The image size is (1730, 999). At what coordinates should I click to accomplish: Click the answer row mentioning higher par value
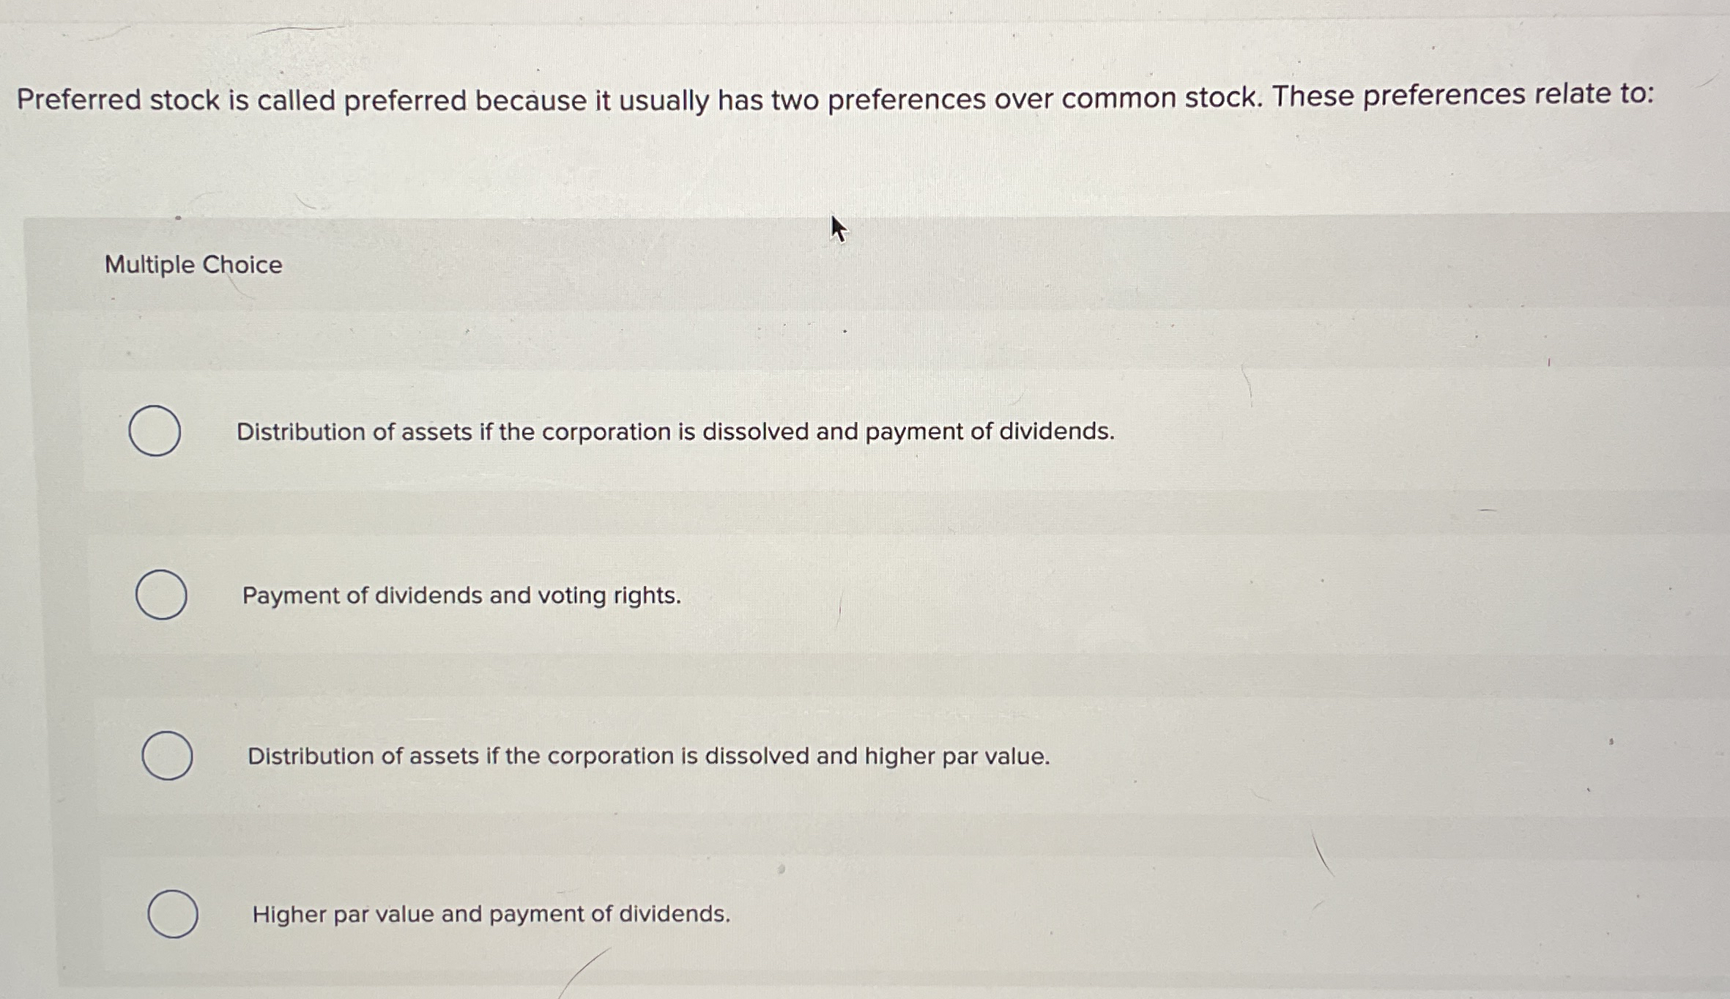(648, 757)
